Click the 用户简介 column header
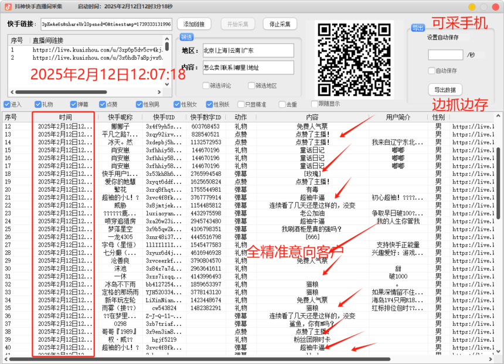Viewport: 504px width, 364px height. click(398, 117)
